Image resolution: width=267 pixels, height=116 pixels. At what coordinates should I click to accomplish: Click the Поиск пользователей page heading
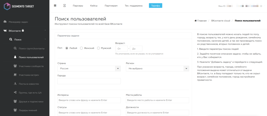click(80, 19)
